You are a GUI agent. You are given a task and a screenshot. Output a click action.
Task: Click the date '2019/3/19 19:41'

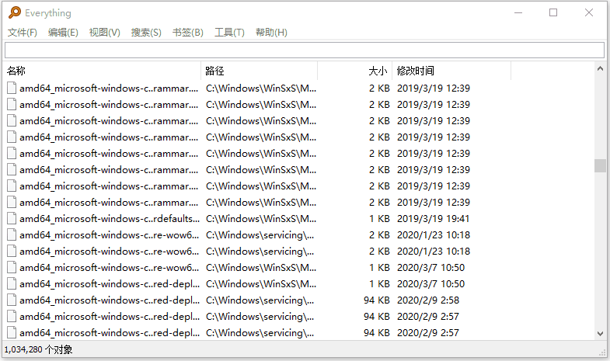click(x=433, y=219)
